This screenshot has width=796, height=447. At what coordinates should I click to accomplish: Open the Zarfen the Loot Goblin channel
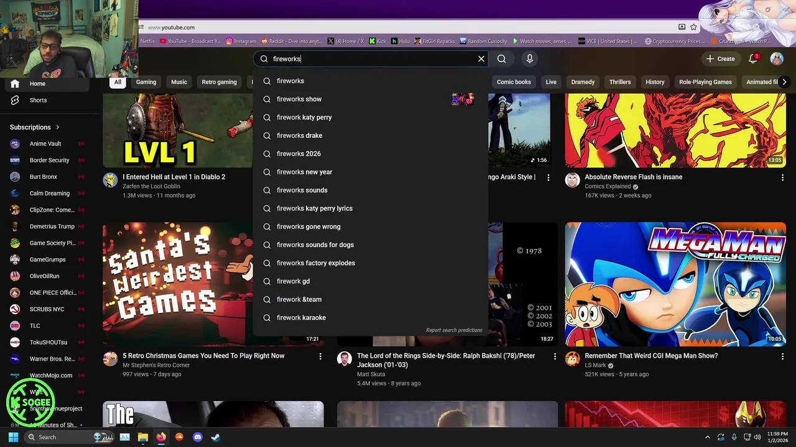coord(151,186)
